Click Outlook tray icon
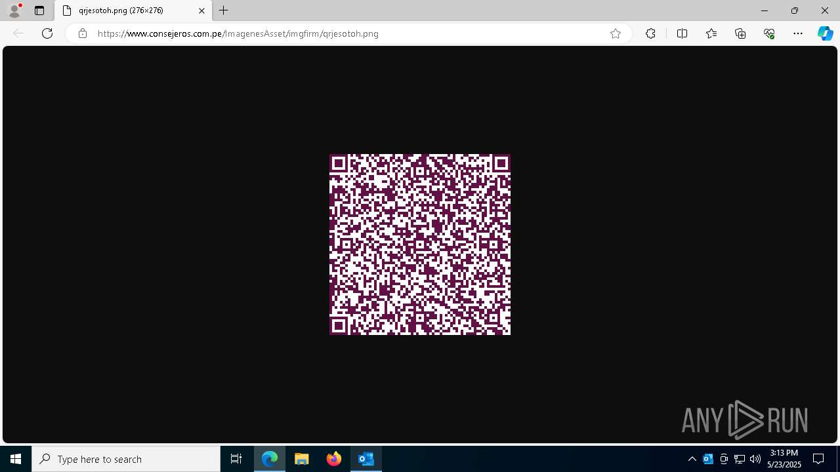This screenshot has width=840, height=472. pyautogui.click(x=708, y=459)
